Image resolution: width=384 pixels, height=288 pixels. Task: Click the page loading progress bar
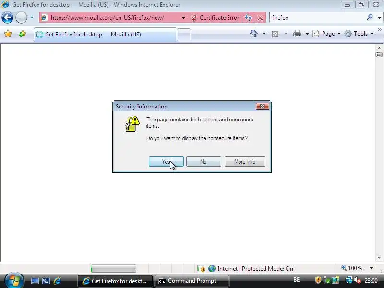(114, 269)
